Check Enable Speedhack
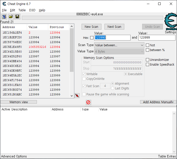 pos(147,65)
